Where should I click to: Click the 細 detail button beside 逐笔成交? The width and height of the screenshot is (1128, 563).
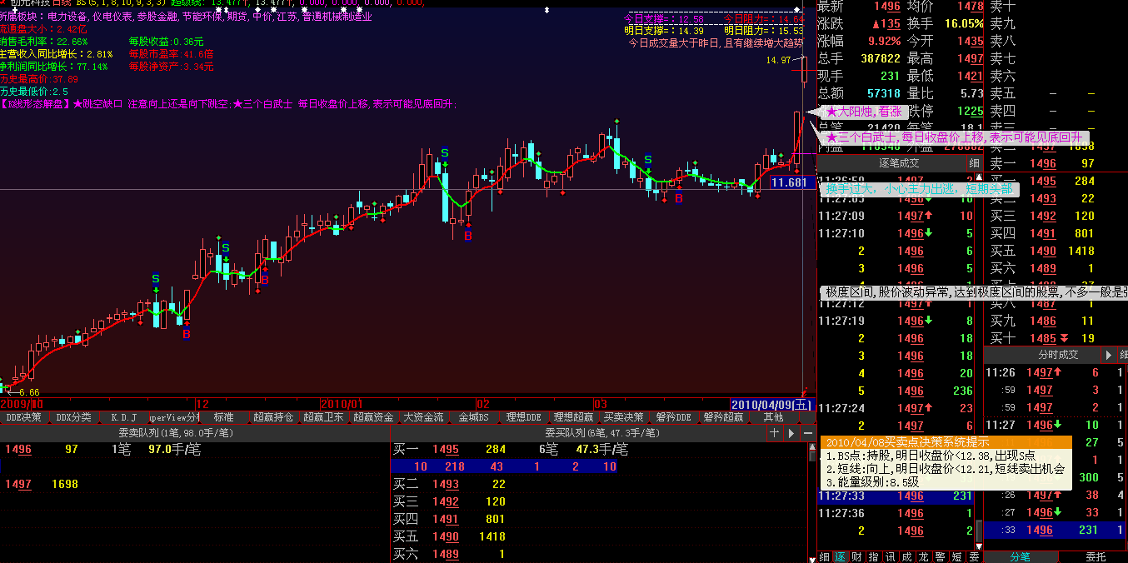click(x=975, y=163)
